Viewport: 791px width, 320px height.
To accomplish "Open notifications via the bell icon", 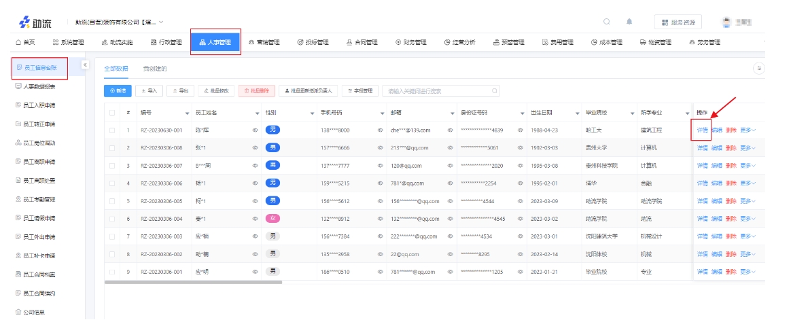I will click(x=629, y=22).
